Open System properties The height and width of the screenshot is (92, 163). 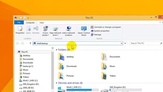(x=100, y=31)
